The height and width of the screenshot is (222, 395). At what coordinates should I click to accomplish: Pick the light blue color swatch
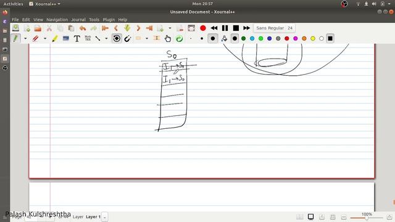tap(252, 38)
